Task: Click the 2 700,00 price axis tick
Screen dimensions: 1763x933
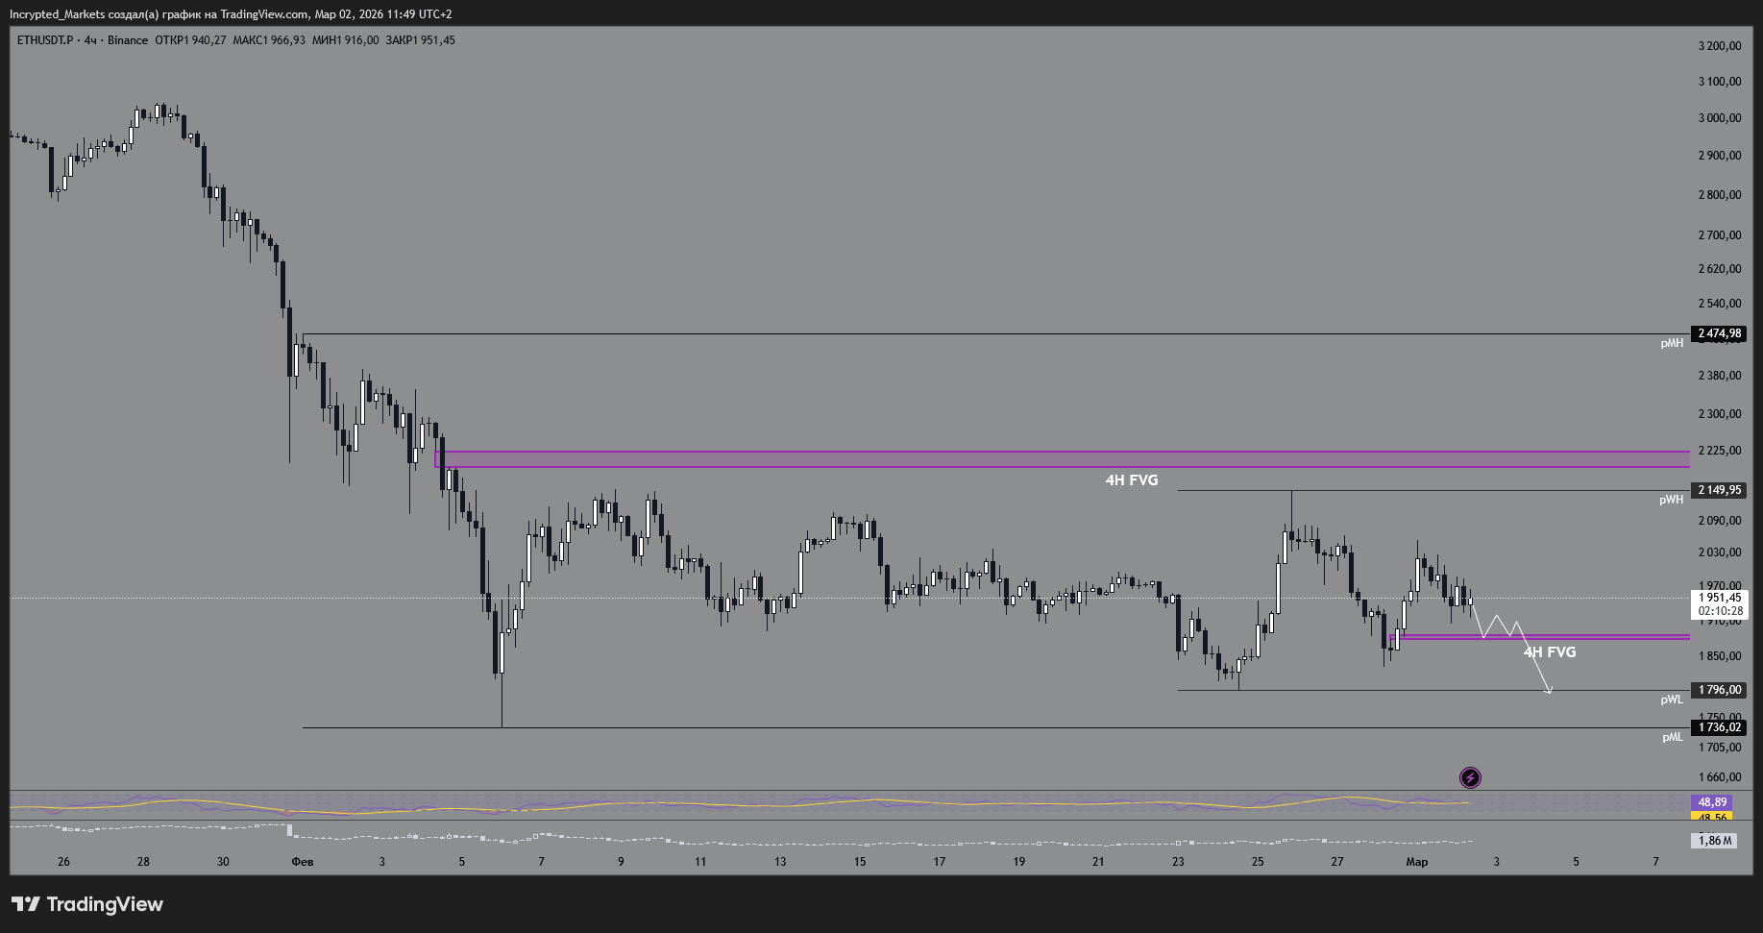Action: (1720, 235)
